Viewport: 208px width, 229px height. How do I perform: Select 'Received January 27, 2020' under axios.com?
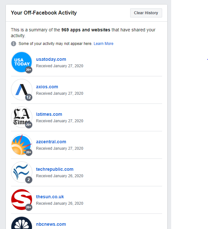[x=60, y=93]
